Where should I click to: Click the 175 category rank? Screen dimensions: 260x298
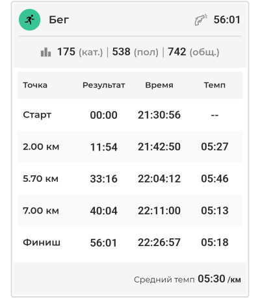[66, 52]
